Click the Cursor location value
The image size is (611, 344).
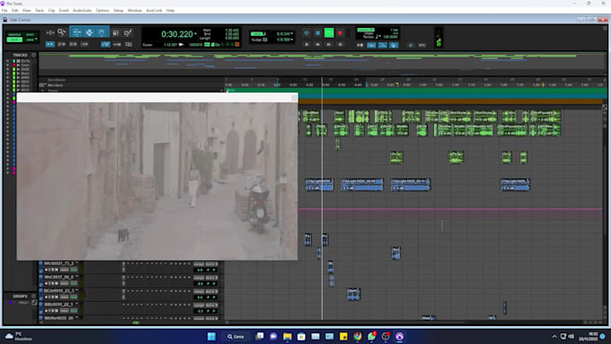click(x=171, y=45)
